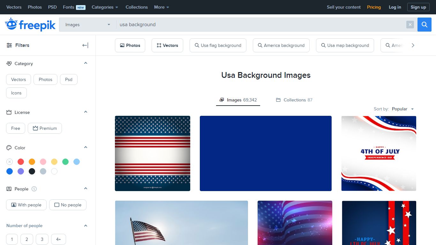The width and height of the screenshot is (436, 245).
Task: Clear the search field with the X icon
Action: click(x=410, y=25)
